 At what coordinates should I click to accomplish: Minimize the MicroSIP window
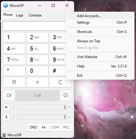pyautogui.click(x=40, y=5)
